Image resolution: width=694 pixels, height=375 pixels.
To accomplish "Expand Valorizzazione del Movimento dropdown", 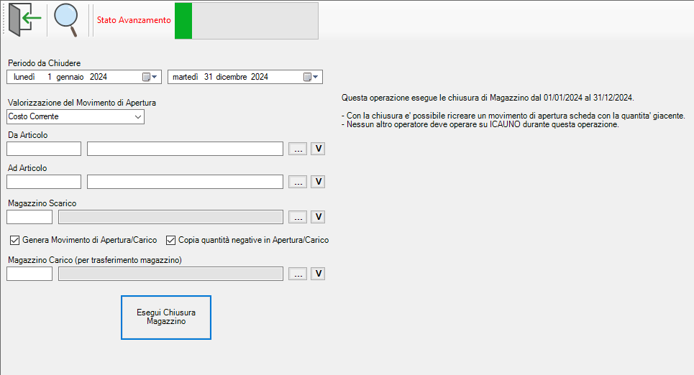I will point(137,116).
